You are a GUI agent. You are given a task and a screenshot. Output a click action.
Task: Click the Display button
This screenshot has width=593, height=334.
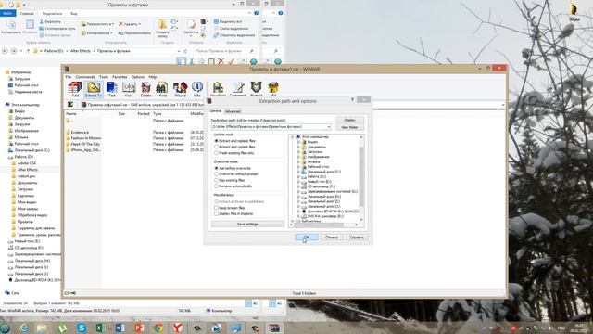point(350,120)
